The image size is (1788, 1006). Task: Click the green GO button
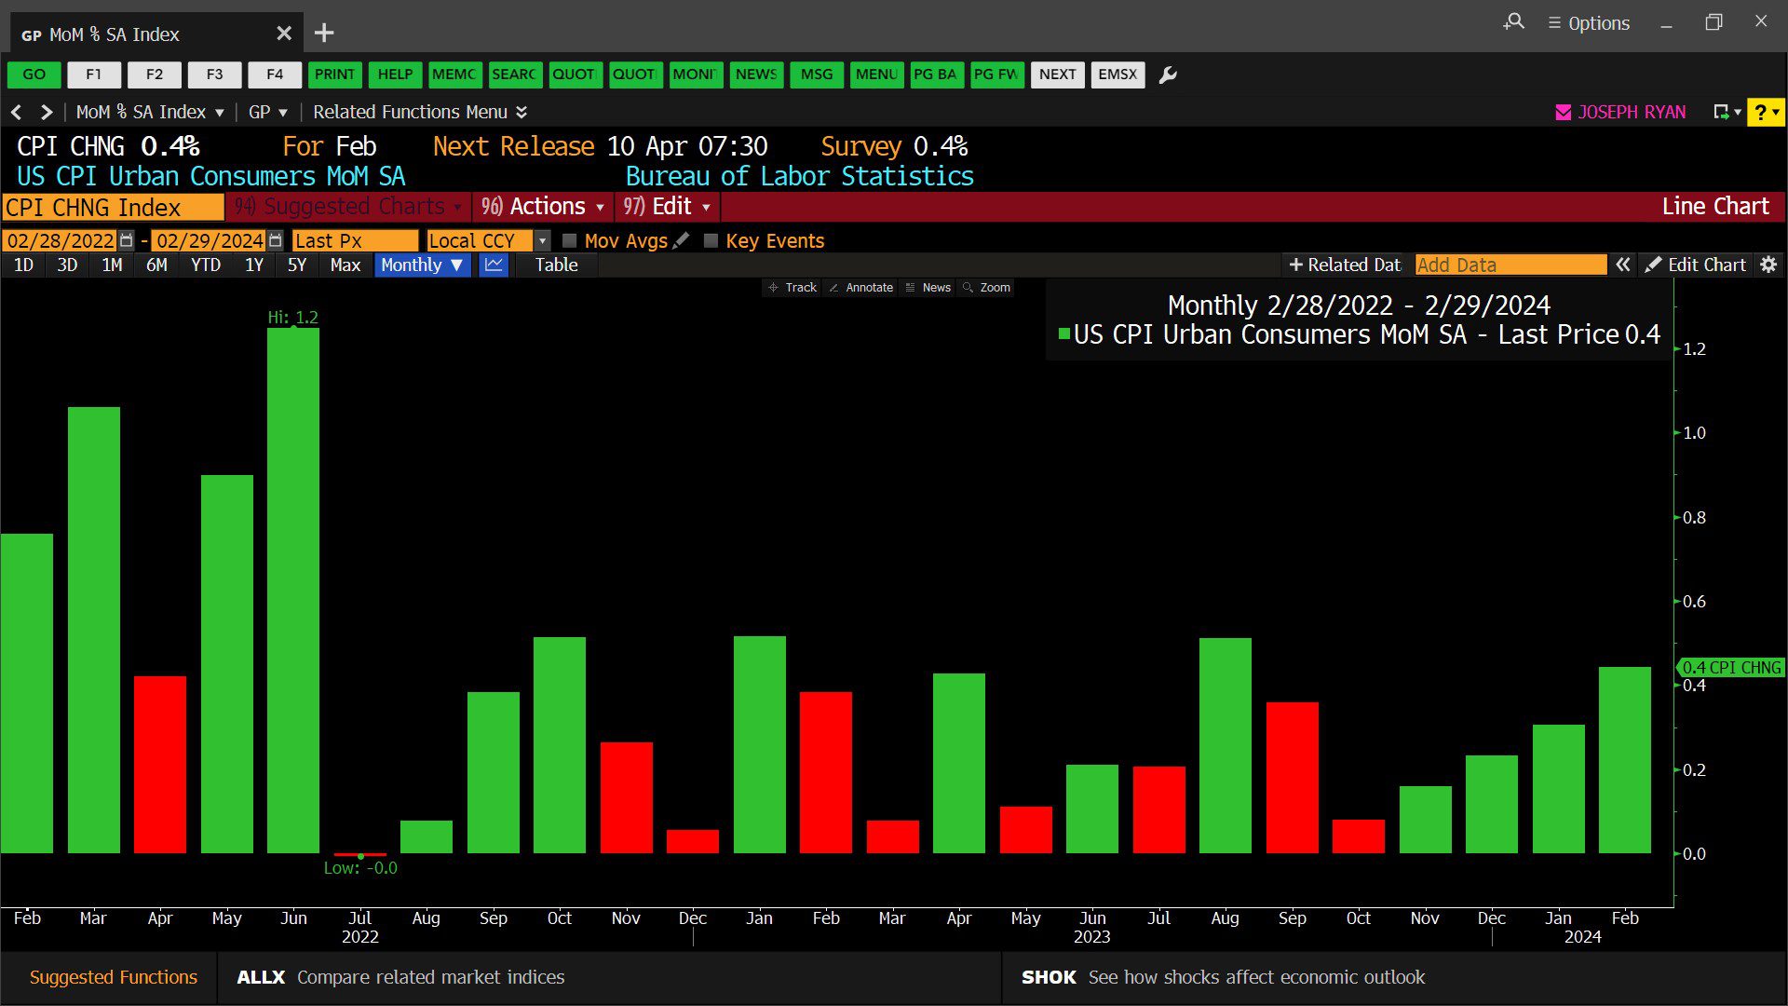pyautogui.click(x=34, y=75)
